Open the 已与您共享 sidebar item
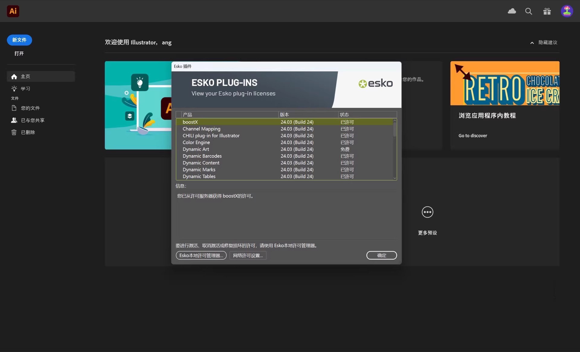580x352 pixels. (41, 120)
